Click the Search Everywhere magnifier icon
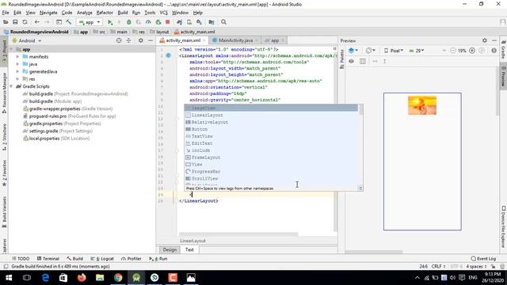Image resolution: width=507 pixels, height=285 pixels. point(223,22)
